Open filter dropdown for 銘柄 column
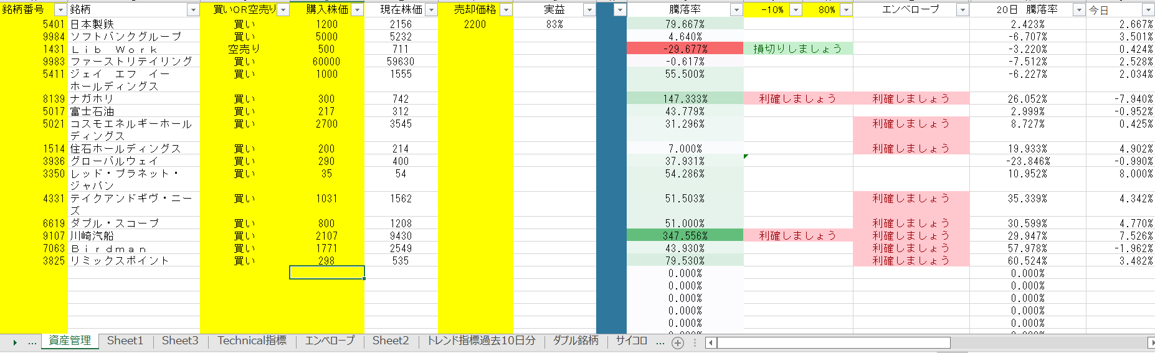Viewport: 1155px width, 353px height. (x=193, y=10)
